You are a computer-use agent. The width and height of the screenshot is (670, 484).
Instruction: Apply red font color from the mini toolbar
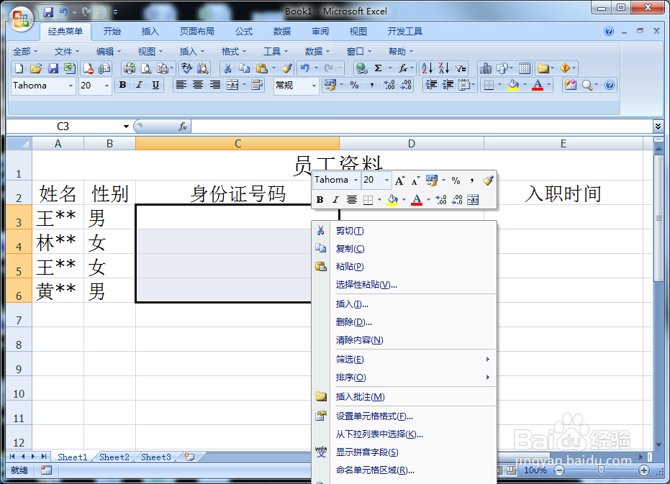coord(416,199)
